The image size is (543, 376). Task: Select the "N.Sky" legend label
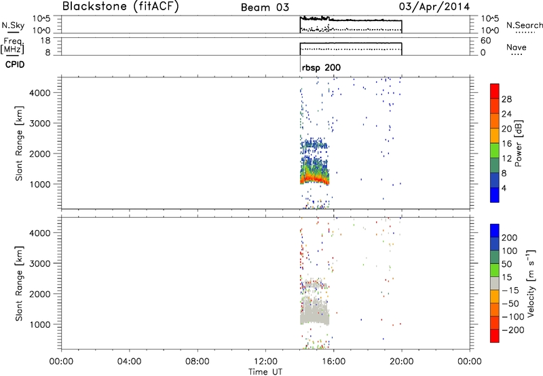13,26
